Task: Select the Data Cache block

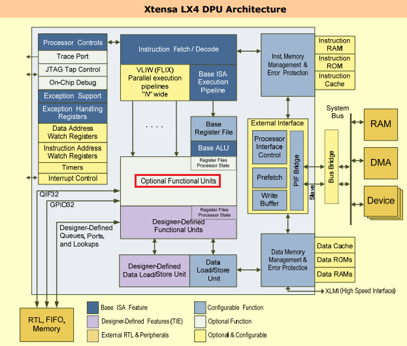Action: pos(334,246)
